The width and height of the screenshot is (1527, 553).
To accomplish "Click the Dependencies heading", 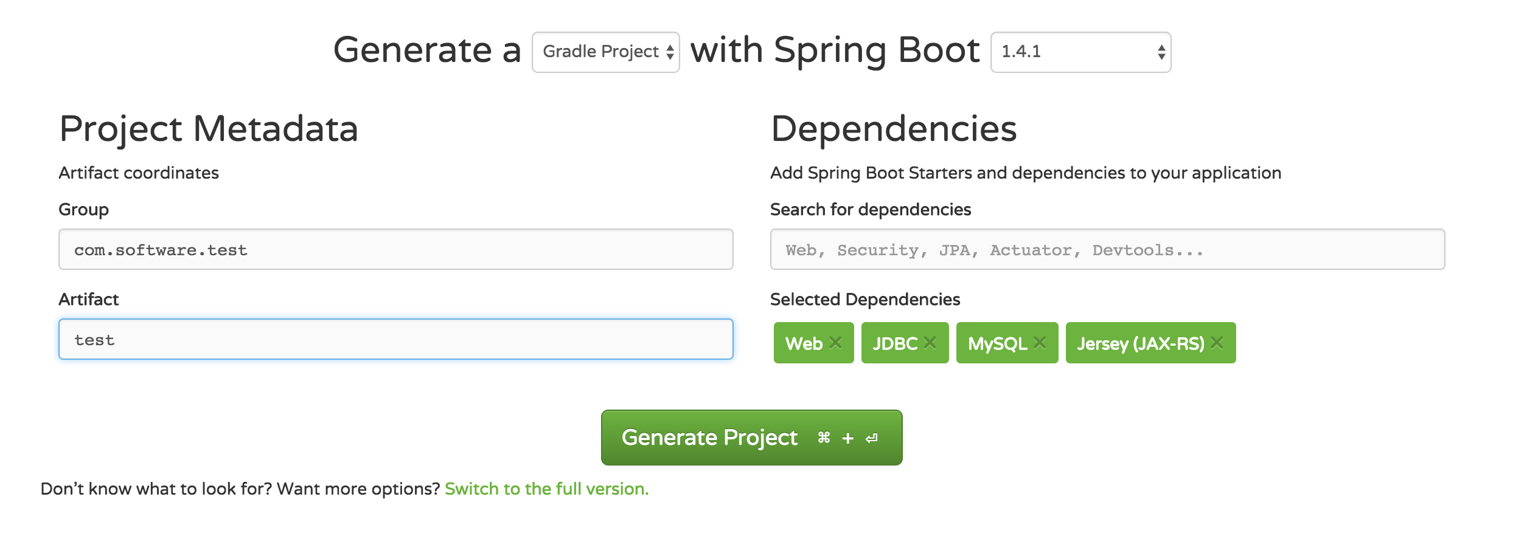I will pos(894,129).
